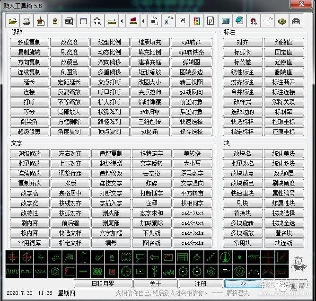Click the 倒圆角 button

click(70, 72)
